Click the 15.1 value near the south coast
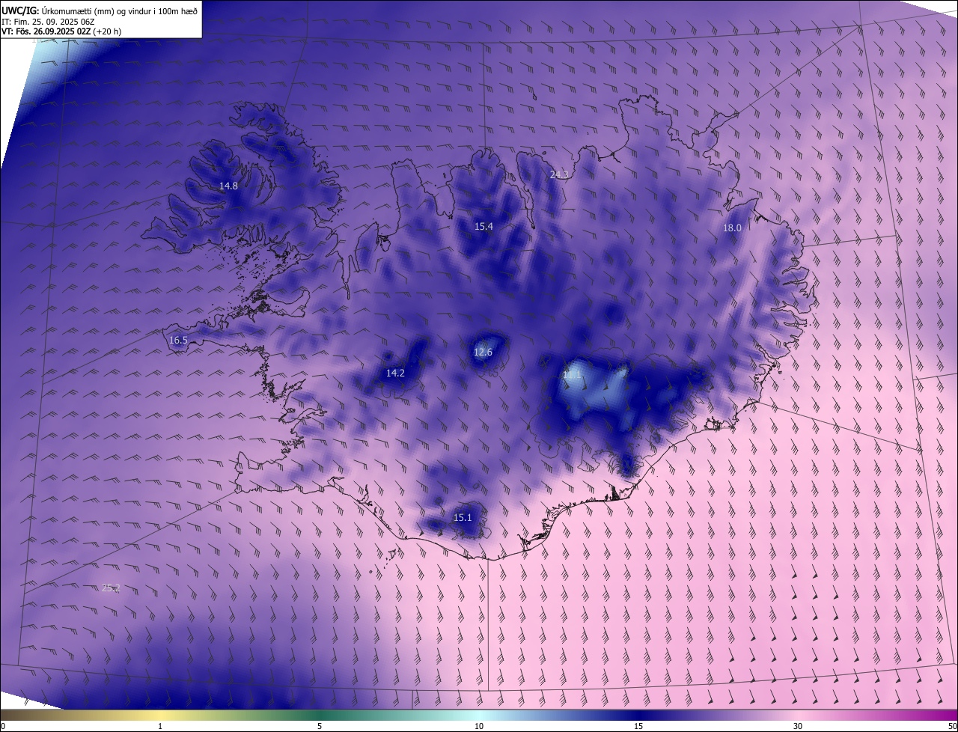 point(463,517)
